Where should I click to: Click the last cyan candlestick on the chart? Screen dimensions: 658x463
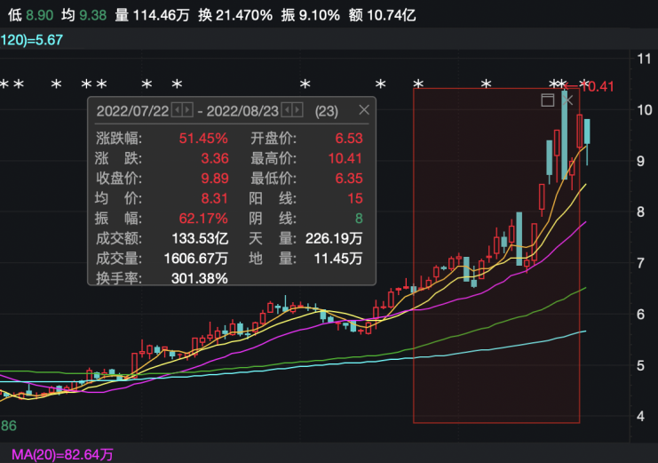pyautogui.click(x=587, y=132)
